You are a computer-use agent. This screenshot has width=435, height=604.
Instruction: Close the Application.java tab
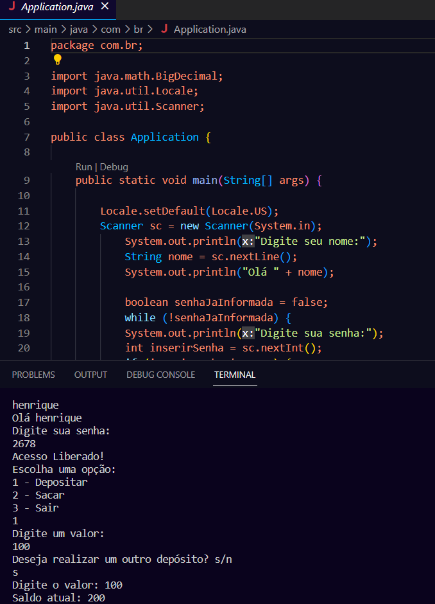[105, 7]
